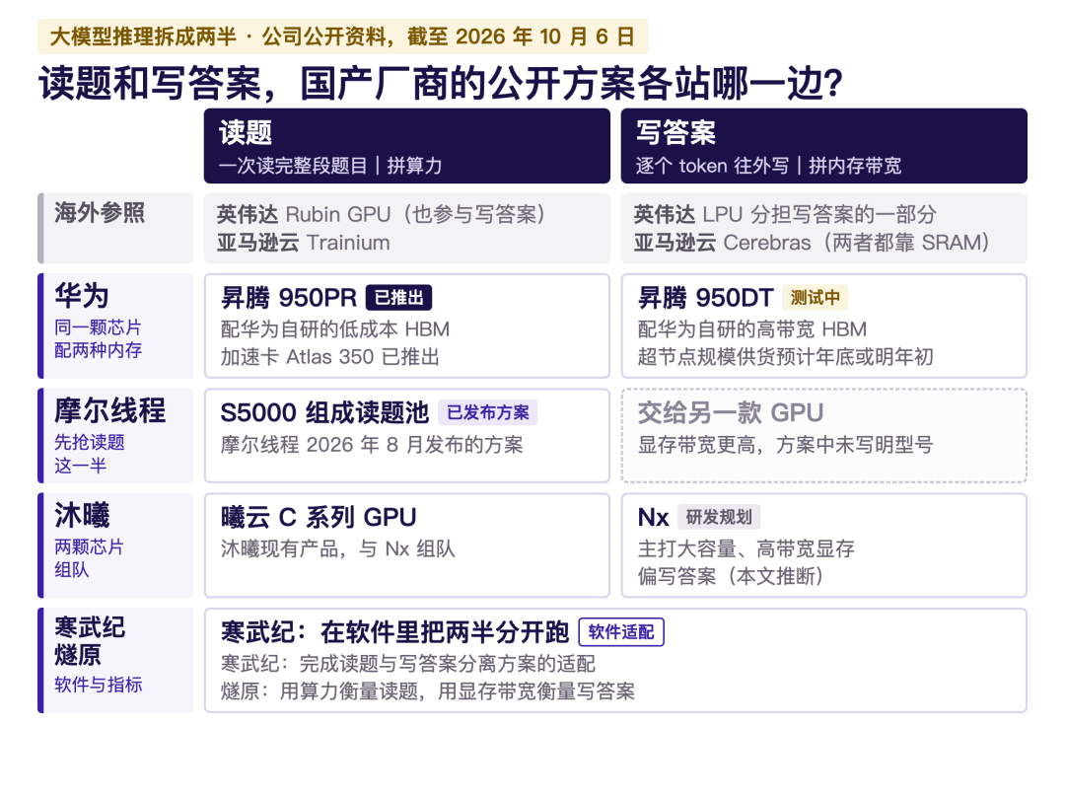This screenshot has height=799, width=1065.
Task: Click 燧原：用算力衡量读题 line
Action: [428, 690]
